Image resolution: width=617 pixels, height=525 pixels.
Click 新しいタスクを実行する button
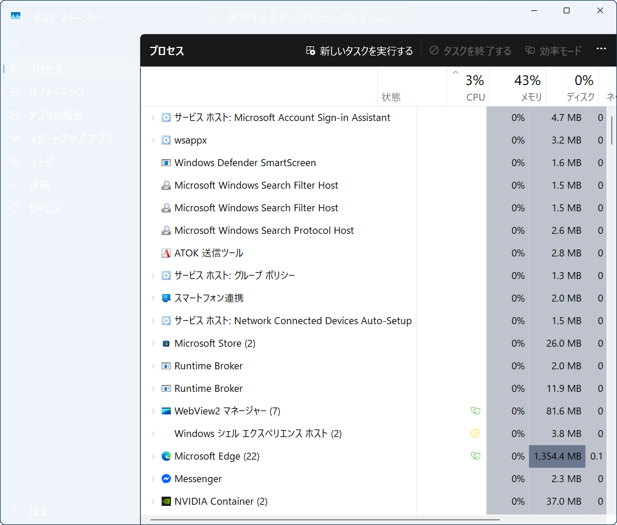[360, 51]
